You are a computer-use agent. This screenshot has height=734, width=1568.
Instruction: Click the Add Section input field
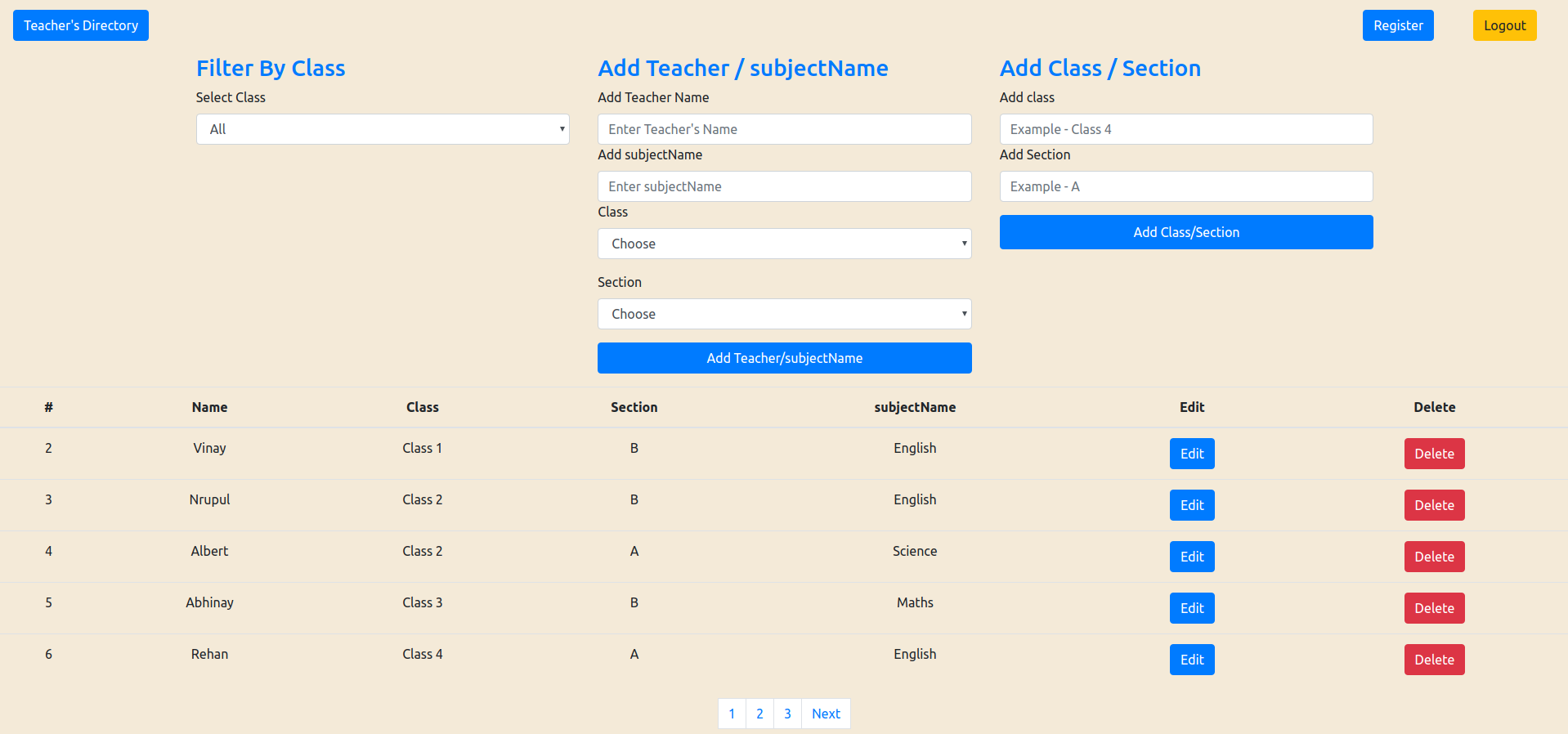pyautogui.click(x=1185, y=186)
